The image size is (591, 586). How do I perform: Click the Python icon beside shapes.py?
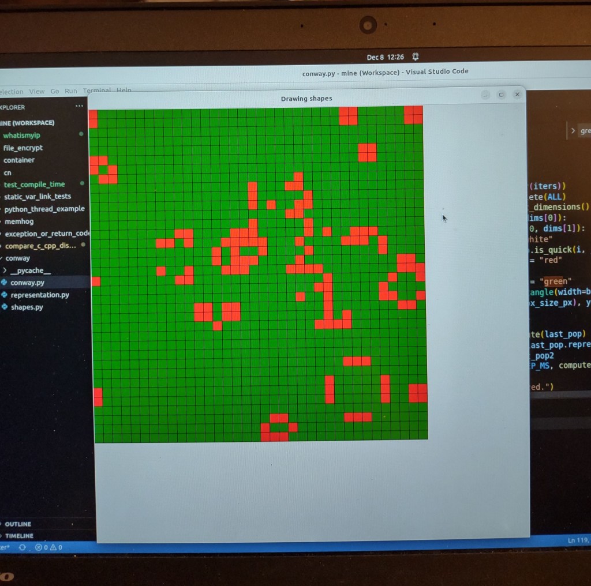click(x=5, y=307)
